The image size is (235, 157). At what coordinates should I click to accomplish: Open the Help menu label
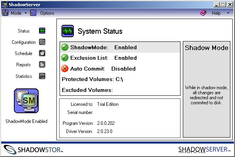tap(216, 13)
